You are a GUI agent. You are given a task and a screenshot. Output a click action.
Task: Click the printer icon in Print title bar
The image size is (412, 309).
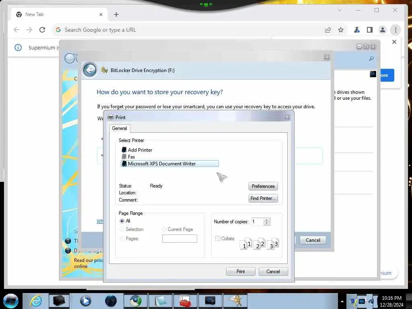[111, 117]
